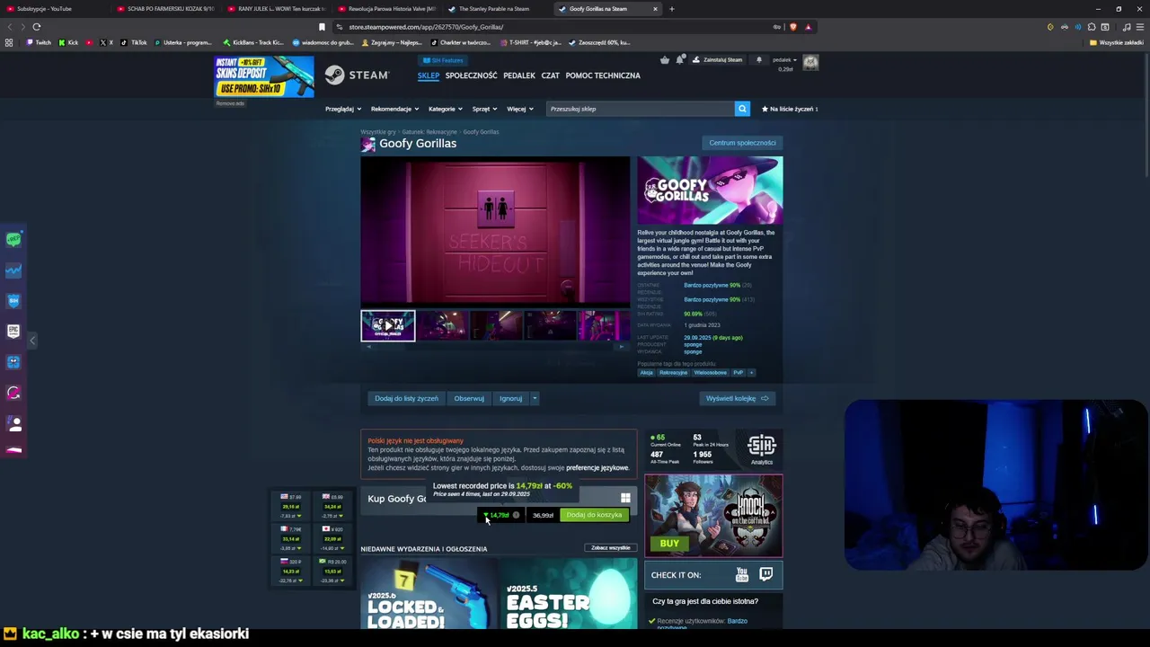Screen dimensions: 1150x647
Task: Click the media control music note icon
Action: pyautogui.click(x=1127, y=27)
